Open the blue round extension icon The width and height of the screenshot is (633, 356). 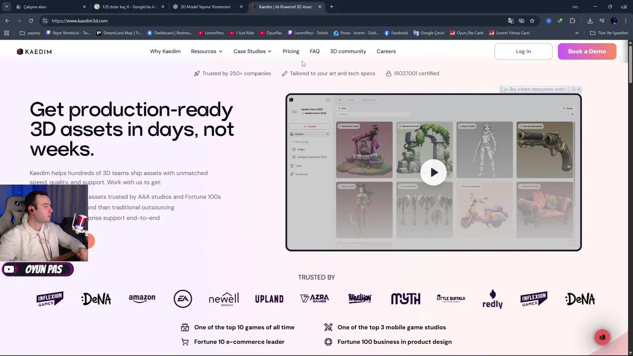tap(548, 21)
